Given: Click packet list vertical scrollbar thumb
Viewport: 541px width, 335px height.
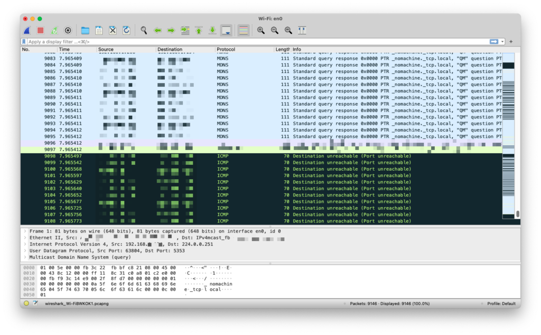Looking at the screenshot, I should (518, 214).
